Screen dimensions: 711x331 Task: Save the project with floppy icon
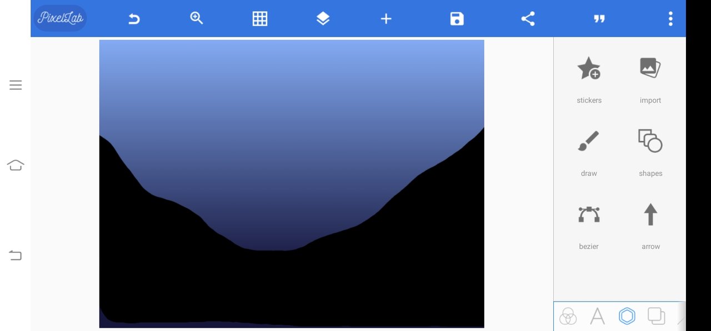point(457,19)
